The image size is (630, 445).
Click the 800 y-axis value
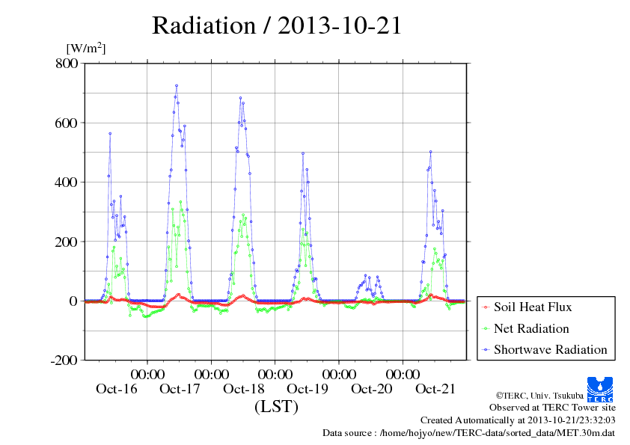click(x=67, y=64)
